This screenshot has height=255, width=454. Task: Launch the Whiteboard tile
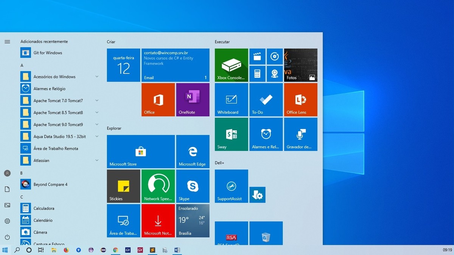click(231, 99)
